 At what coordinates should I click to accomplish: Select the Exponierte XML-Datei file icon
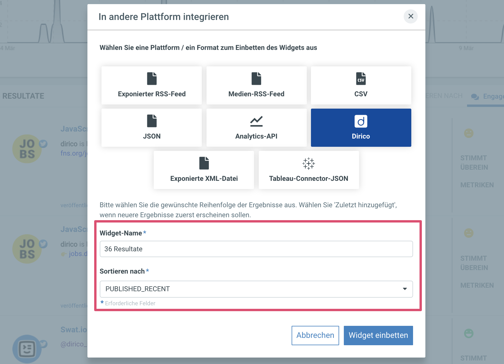point(204,163)
